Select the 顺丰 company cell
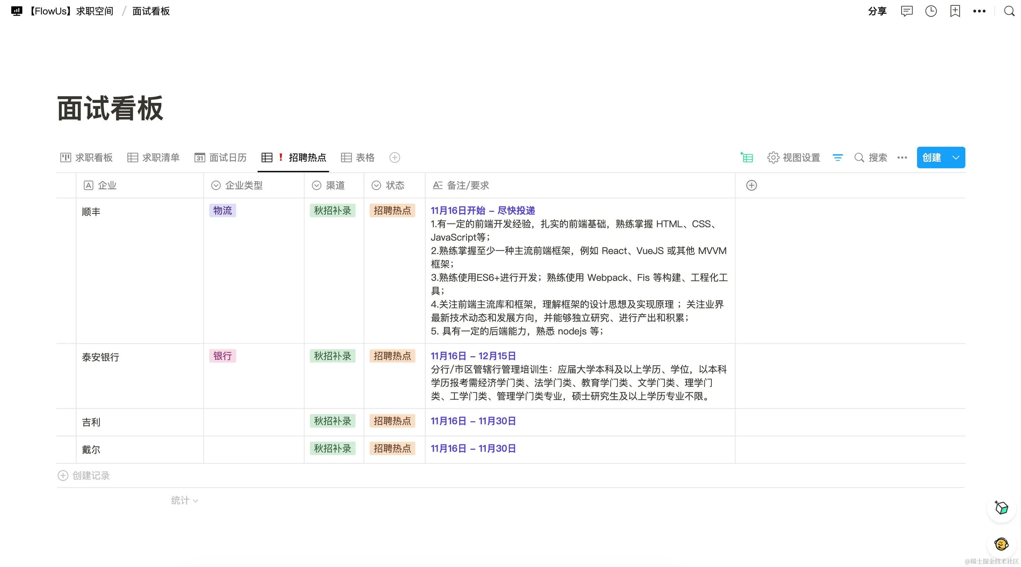 (x=139, y=271)
